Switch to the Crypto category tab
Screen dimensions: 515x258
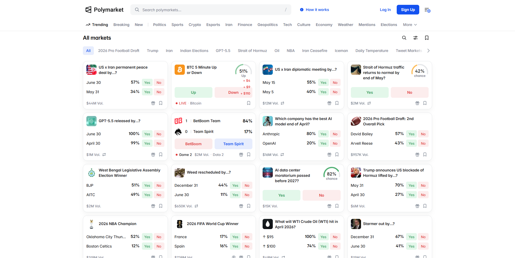coord(194,25)
